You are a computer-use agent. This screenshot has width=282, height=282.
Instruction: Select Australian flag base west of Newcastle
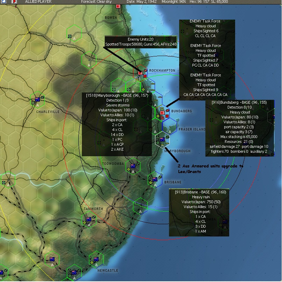[x=52, y=259]
